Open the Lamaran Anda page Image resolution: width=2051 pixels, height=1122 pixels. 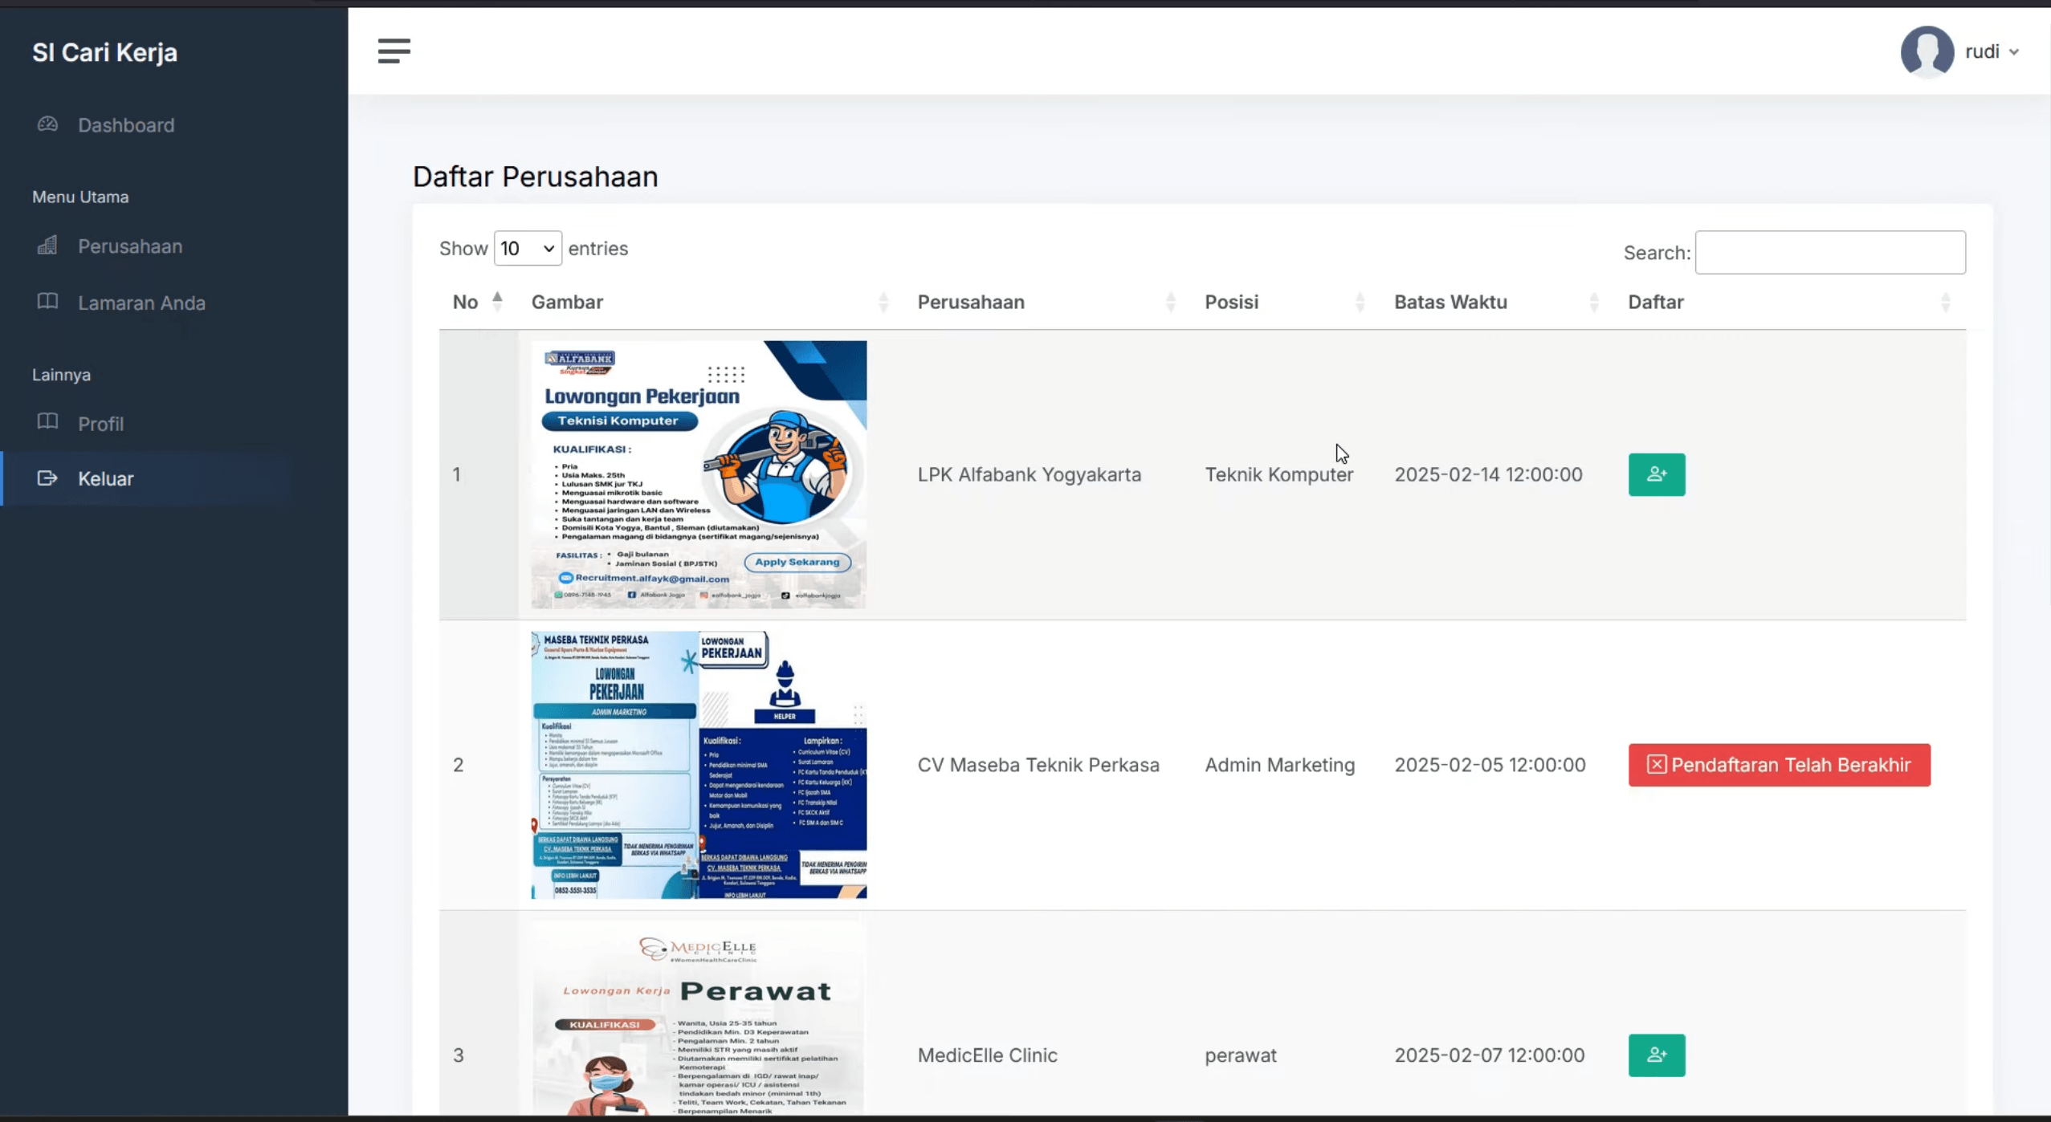[x=141, y=303]
